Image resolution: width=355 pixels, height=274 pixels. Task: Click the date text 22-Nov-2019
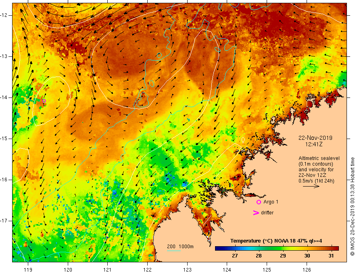point(315,138)
